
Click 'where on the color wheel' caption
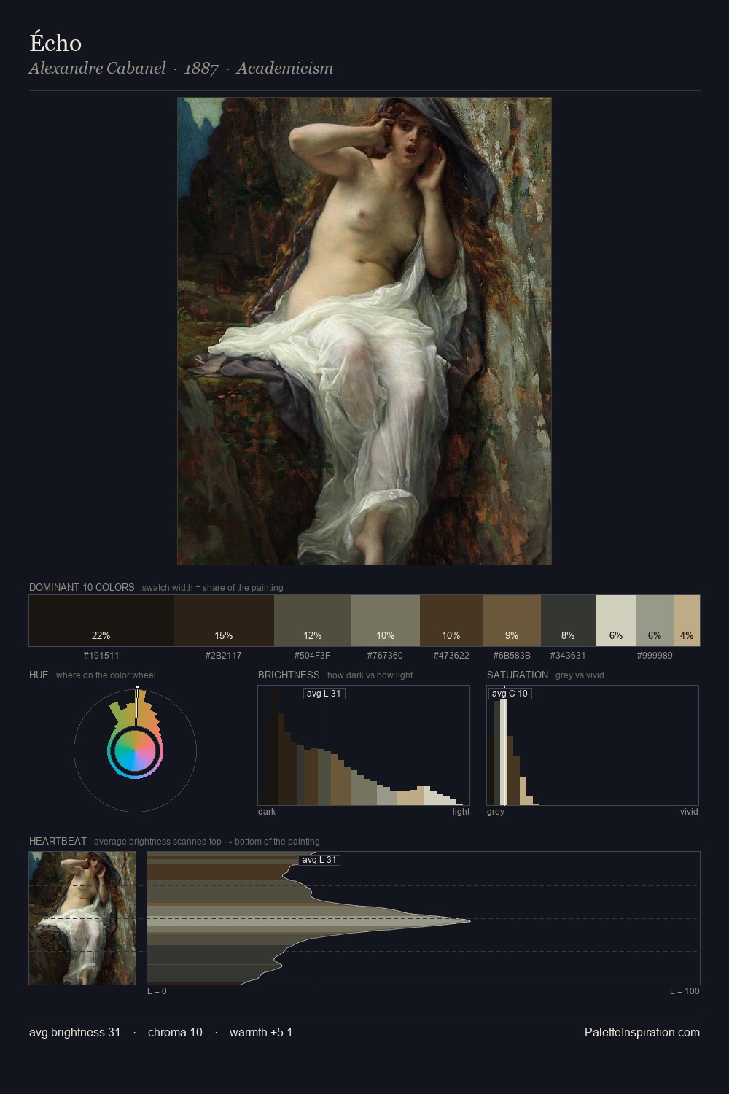(x=106, y=675)
